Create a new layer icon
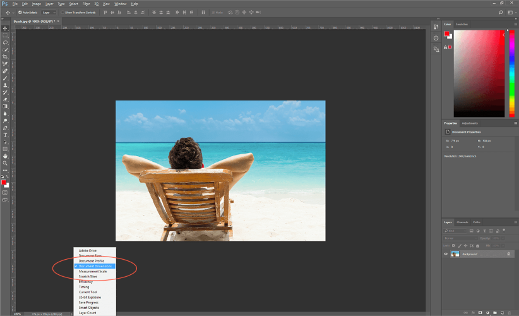Screen dimensions: 519x316 [x=502, y=312]
